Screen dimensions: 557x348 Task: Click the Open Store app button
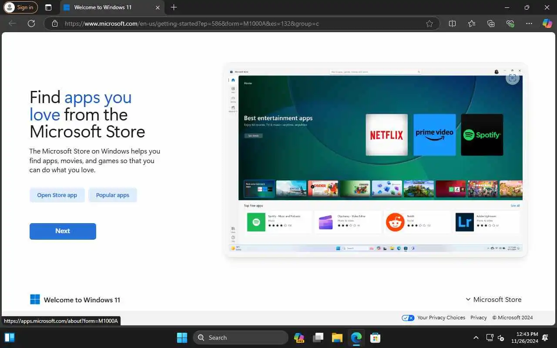(x=57, y=195)
